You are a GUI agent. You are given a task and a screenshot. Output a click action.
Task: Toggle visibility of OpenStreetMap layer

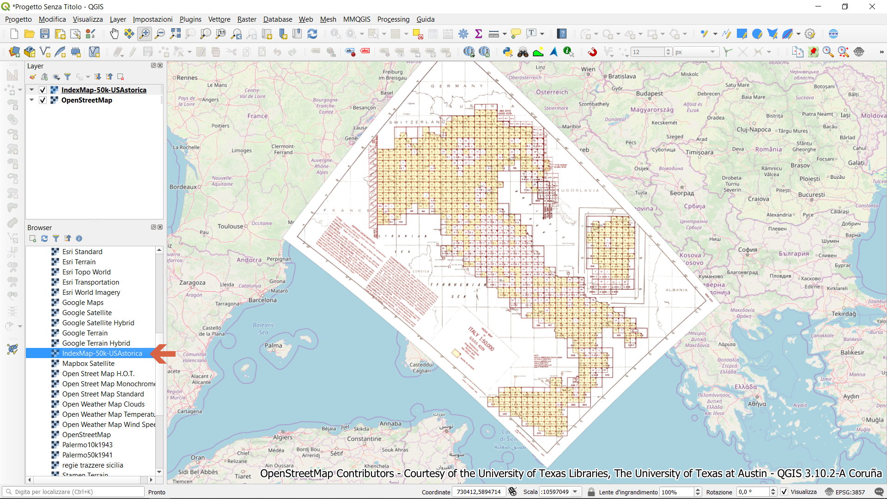coord(43,100)
